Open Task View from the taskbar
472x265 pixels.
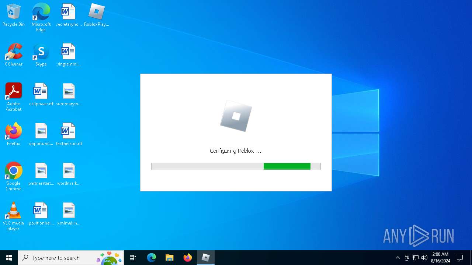[133, 258]
